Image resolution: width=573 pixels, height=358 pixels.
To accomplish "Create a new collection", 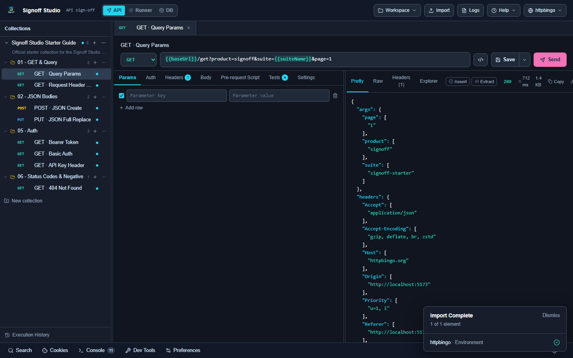I will coord(23,201).
